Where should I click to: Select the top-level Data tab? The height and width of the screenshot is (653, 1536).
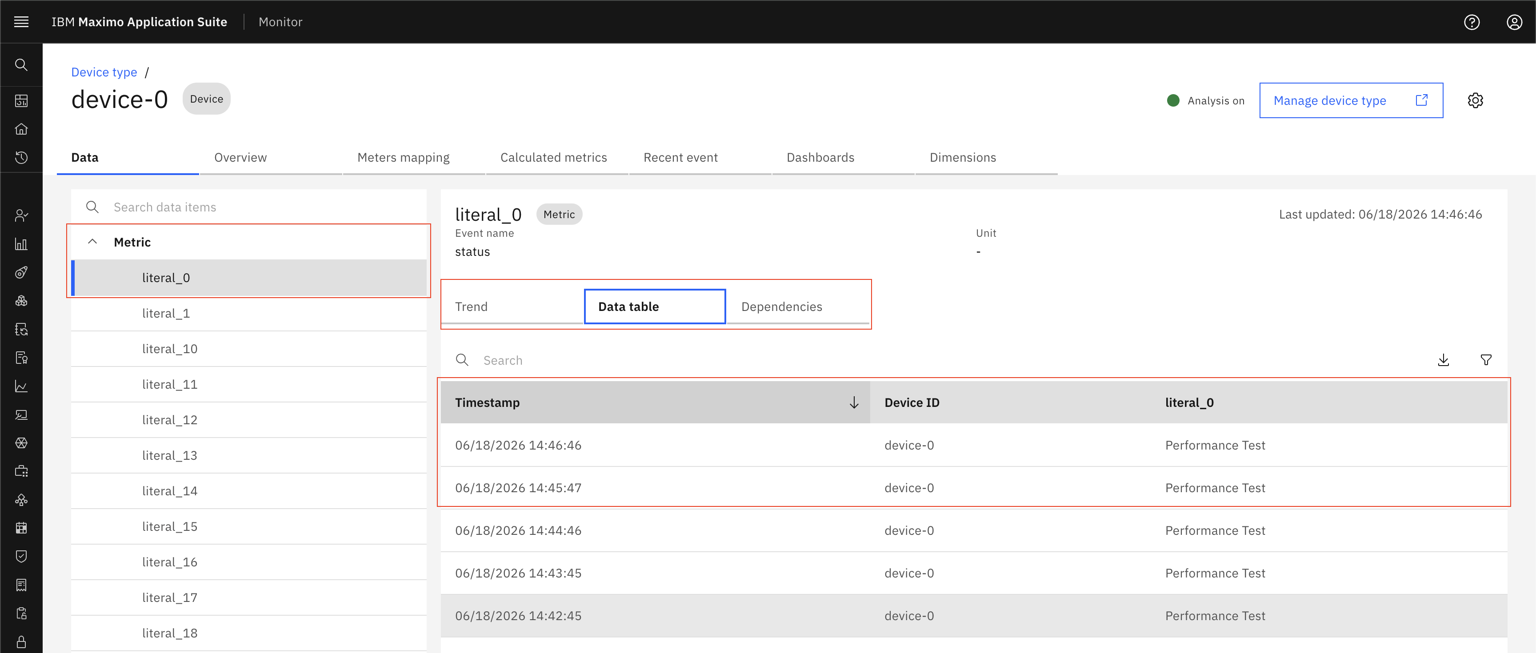click(128, 157)
